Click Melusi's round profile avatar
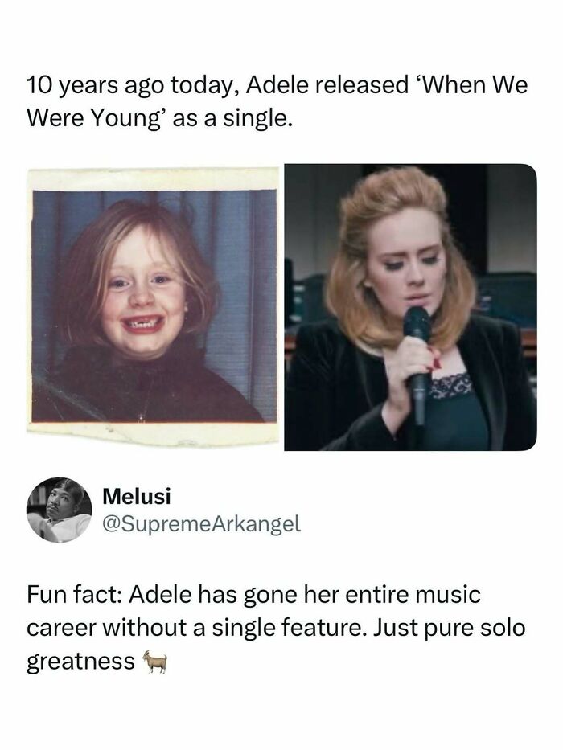Viewport: 563px width, 750px height. pyautogui.click(x=59, y=510)
